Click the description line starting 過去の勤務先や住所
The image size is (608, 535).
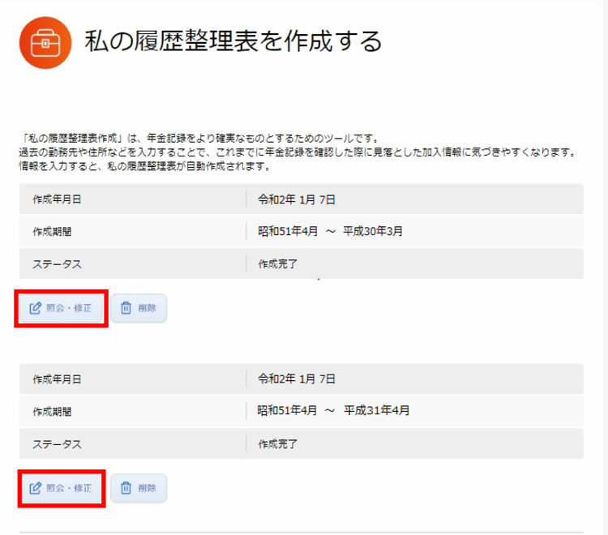point(298,152)
